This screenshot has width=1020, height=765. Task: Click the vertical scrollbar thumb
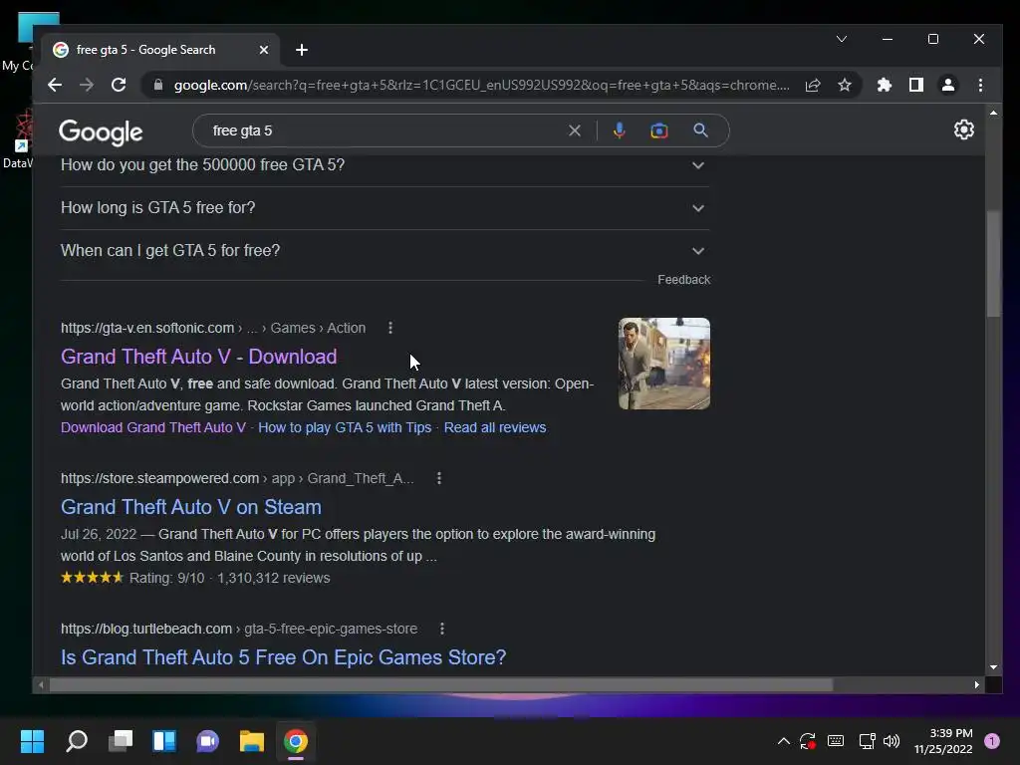[x=993, y=263]
